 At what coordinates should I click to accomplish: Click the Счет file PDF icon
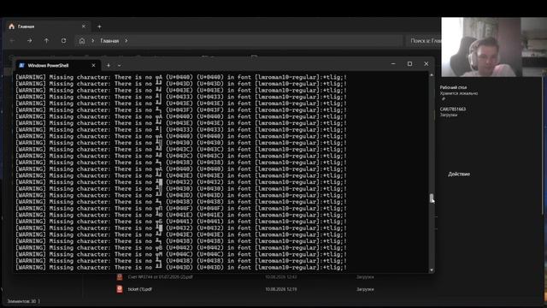point(120,277)
